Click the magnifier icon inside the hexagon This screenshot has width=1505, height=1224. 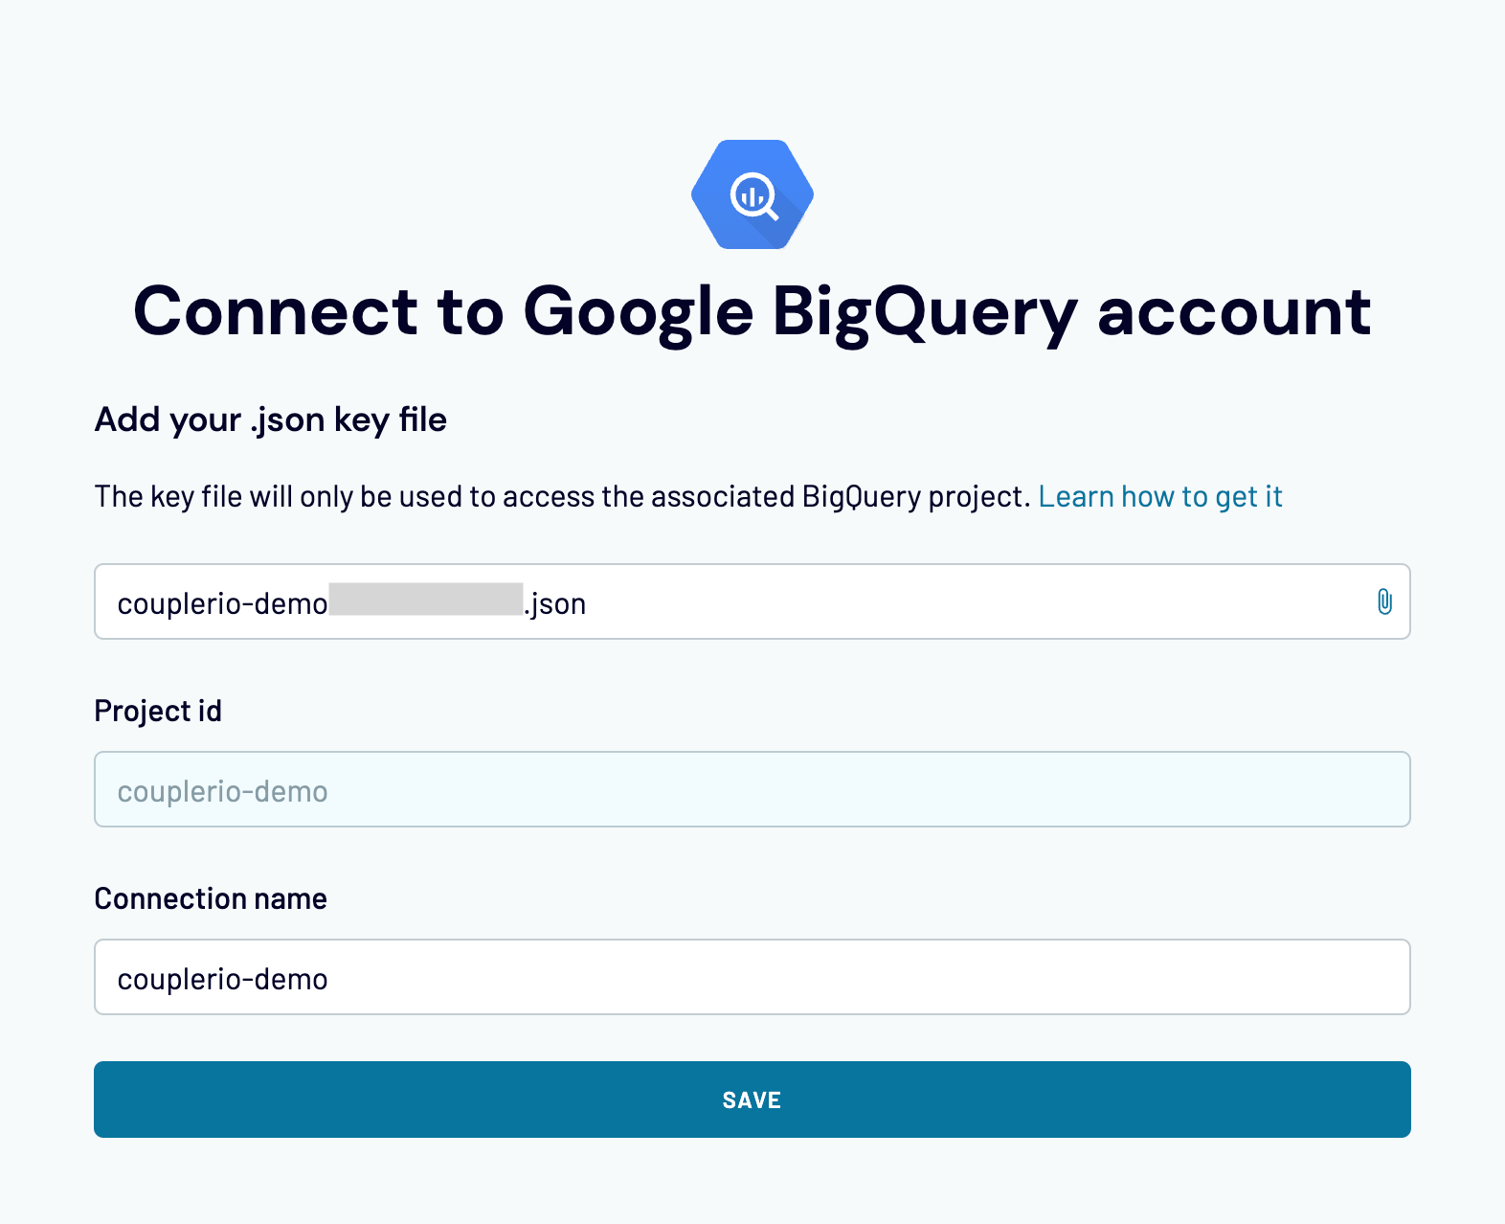pos(752,194)
